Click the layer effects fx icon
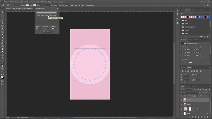 (193, 117)
